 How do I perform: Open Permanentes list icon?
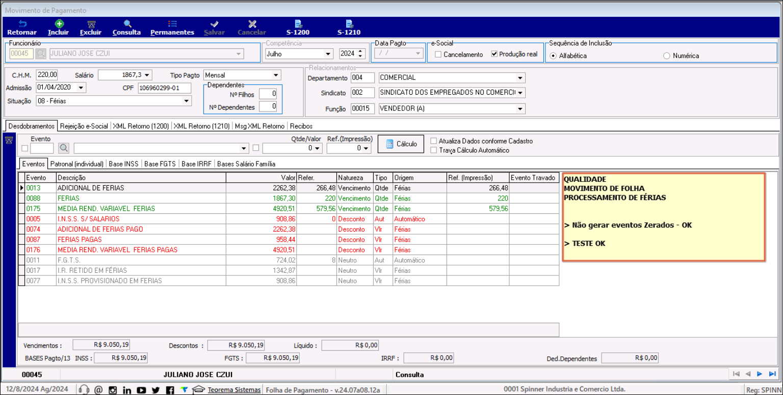click(x=172, y=23)
